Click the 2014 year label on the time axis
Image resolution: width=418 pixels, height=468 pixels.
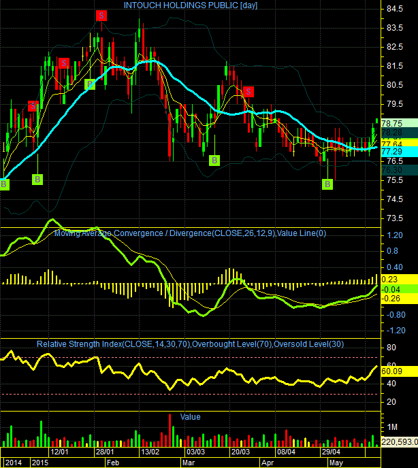pyautogui.click(x=14, y=463)
